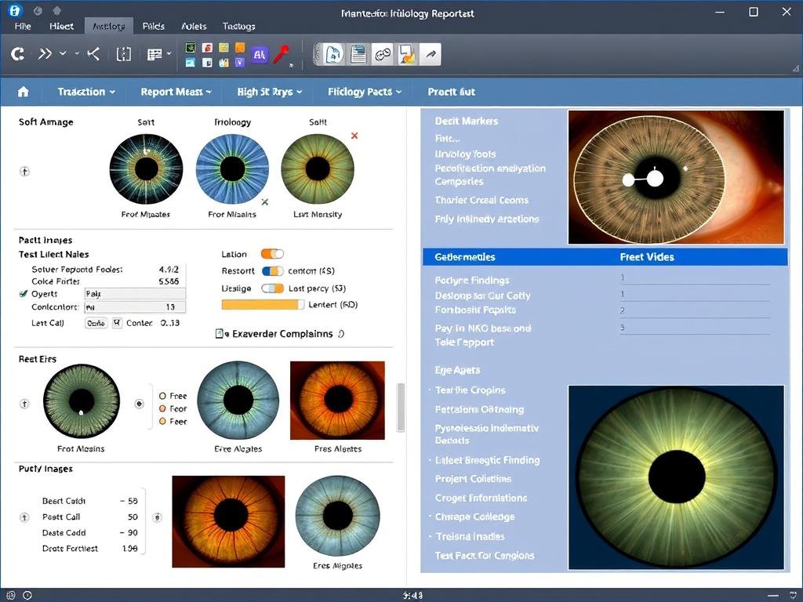
Task: Click the document icon before Exaverder Complainns
Action: (221, 334)
